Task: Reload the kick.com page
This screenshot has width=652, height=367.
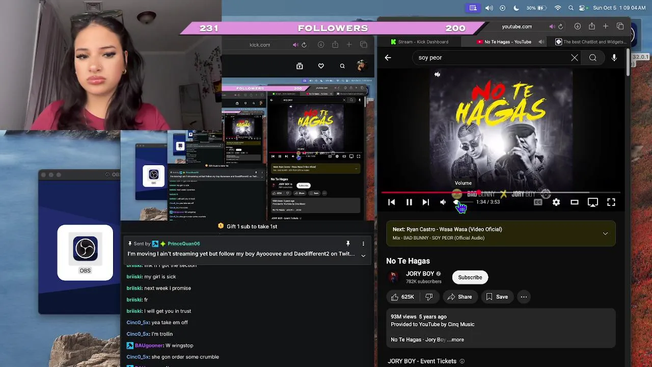Action: click(304, 45)
